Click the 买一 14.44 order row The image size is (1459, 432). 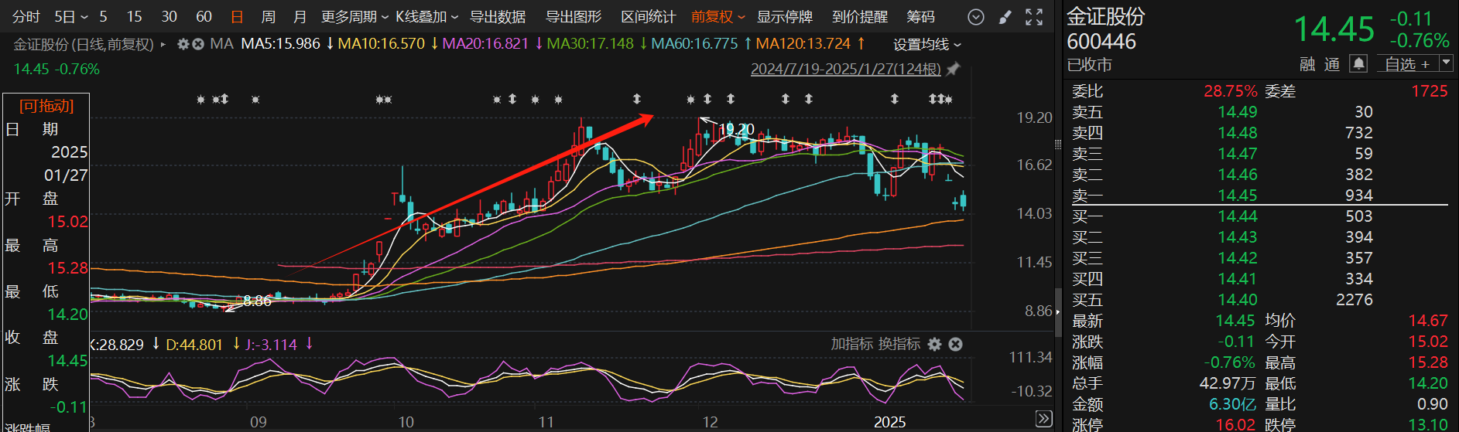tap(1259, 216)
